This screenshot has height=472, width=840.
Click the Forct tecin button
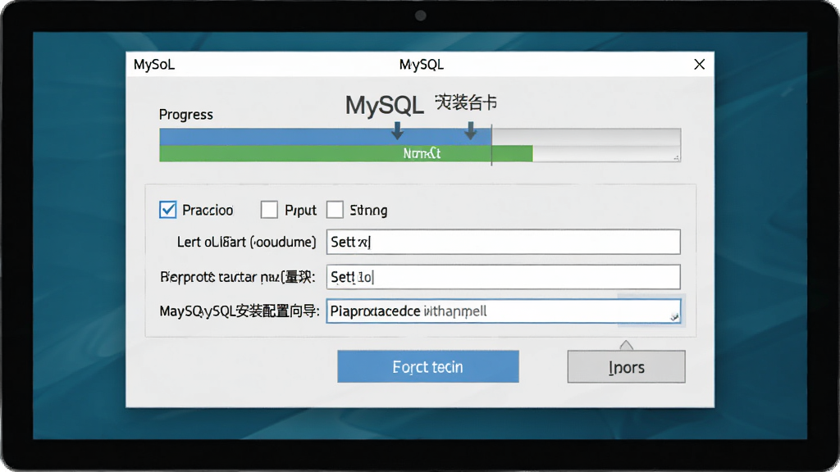click(428, 366)
